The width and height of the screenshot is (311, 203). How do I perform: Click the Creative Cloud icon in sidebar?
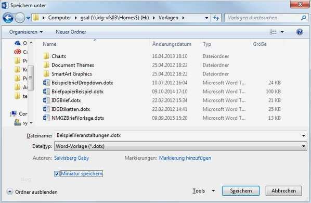point(18,52)
